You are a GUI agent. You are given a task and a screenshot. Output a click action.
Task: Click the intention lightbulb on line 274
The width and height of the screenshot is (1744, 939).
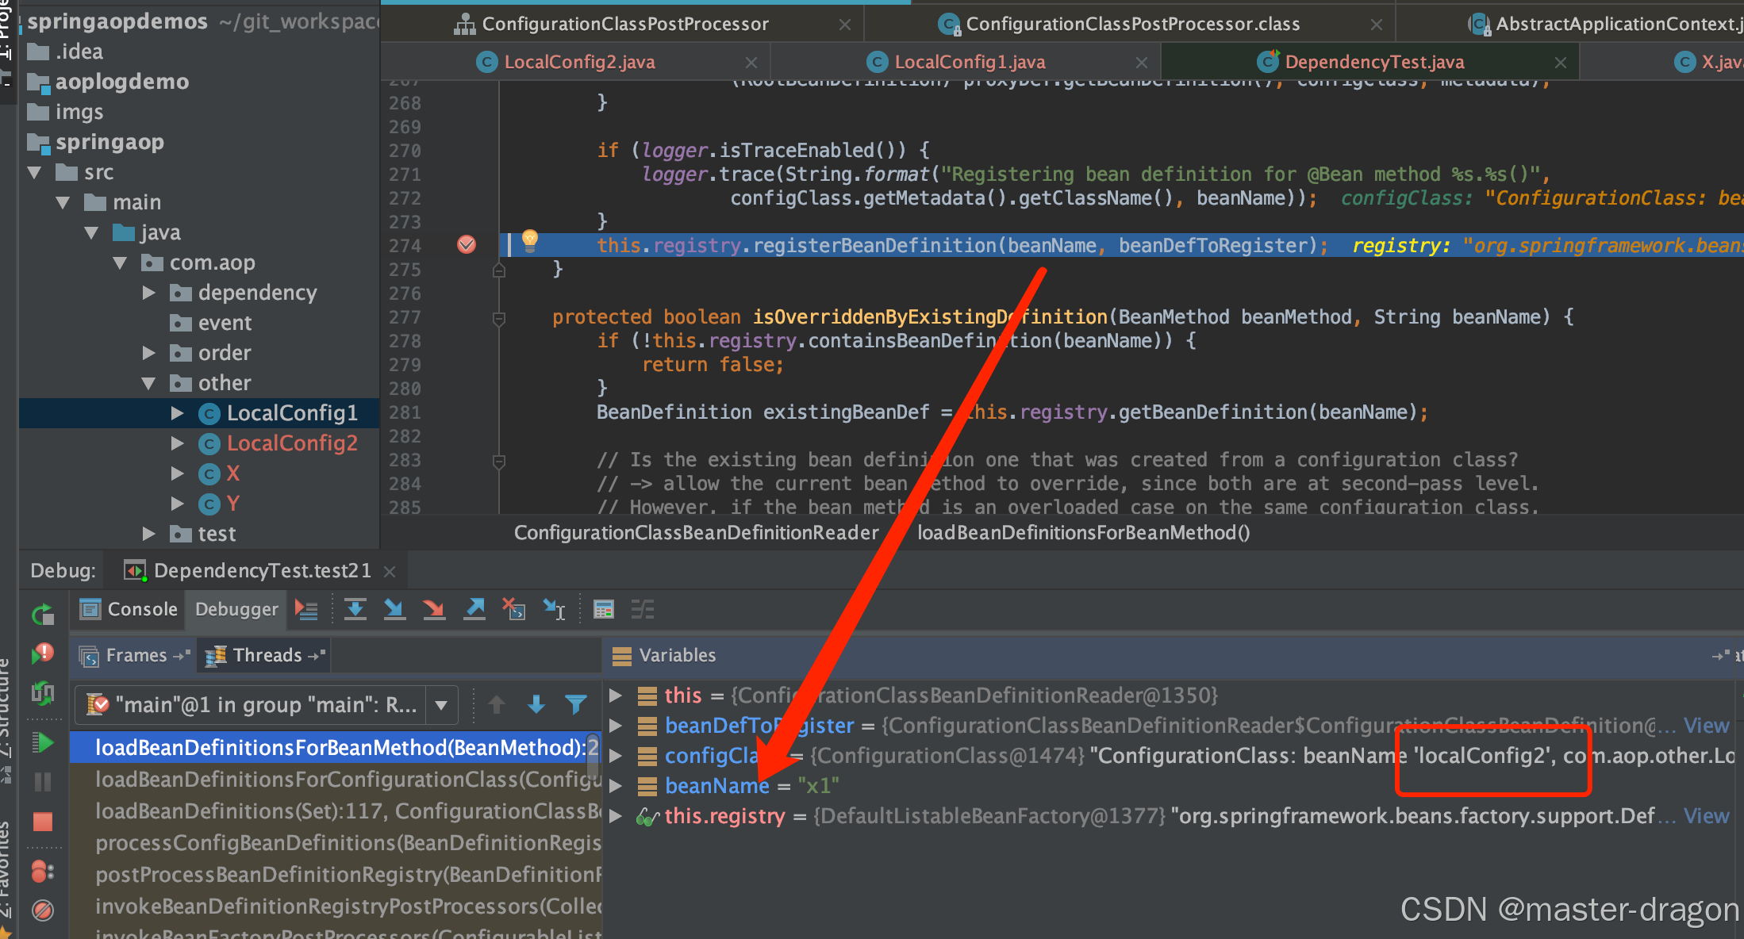[530, 240]
